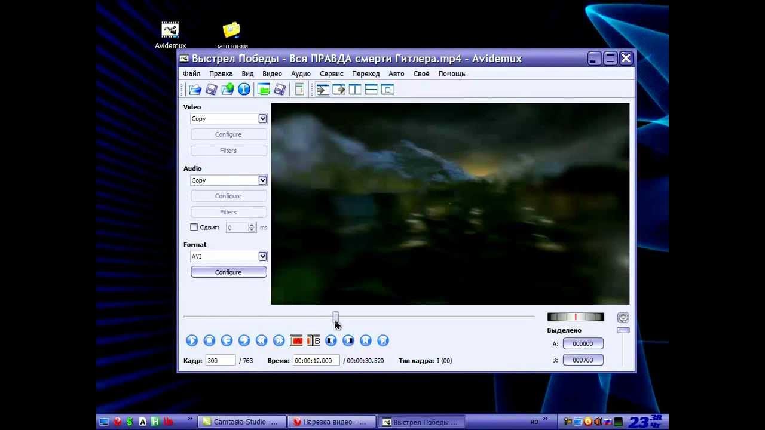
Task: Click the Append video folder icon
Action: click(x=227, y=90)
